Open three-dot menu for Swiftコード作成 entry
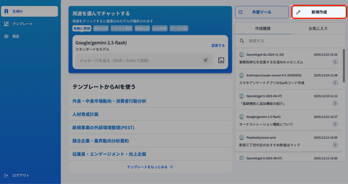This screenshot has height=184, width=348. coord(335,83)
